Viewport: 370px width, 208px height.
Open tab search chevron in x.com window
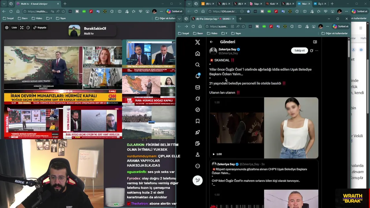tap(179, 19)
